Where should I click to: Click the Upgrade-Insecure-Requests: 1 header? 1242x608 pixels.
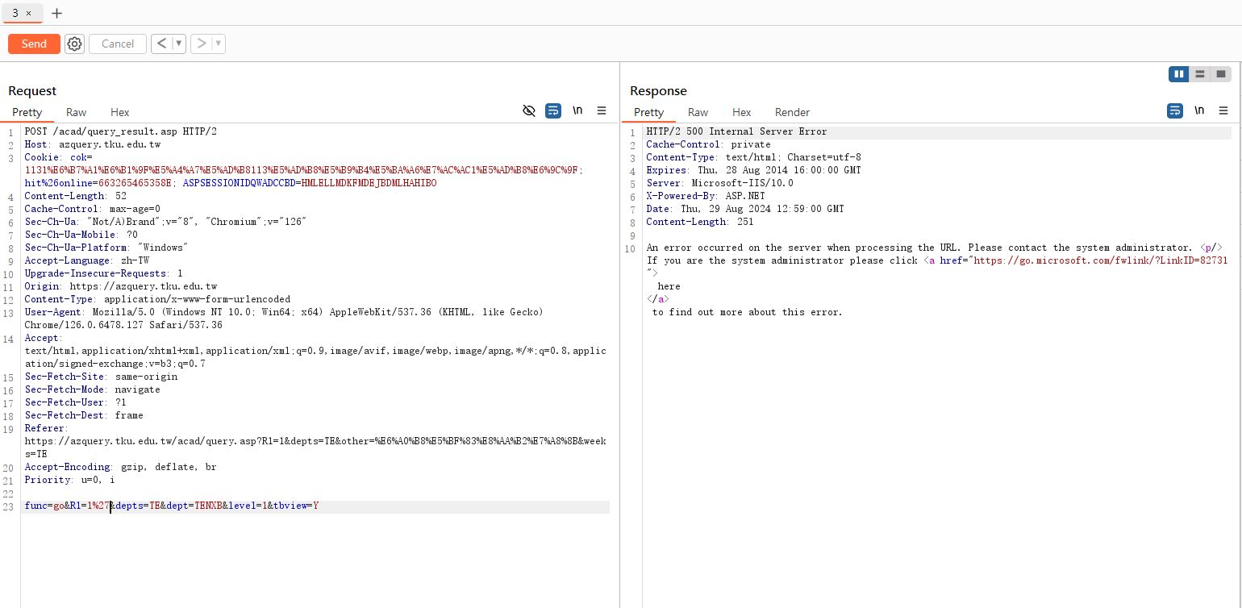click(103, 273)
